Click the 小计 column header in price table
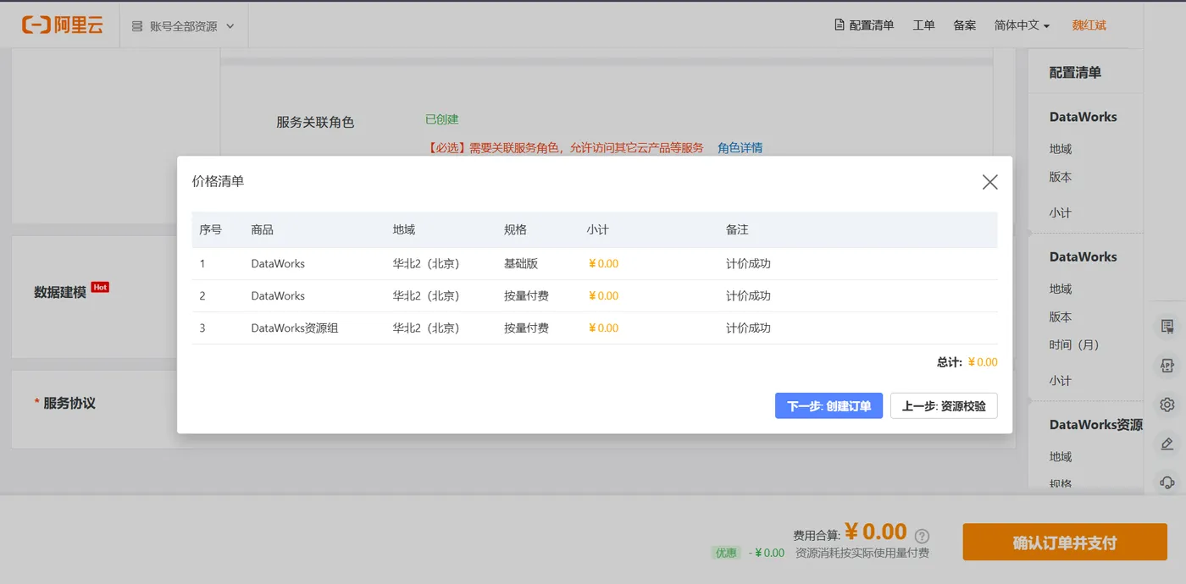This screenshot has width=1186, height=584. (597, 229)
